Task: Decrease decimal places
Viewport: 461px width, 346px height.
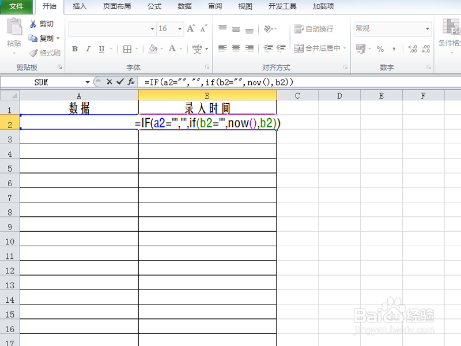Action: coord(425,49)
